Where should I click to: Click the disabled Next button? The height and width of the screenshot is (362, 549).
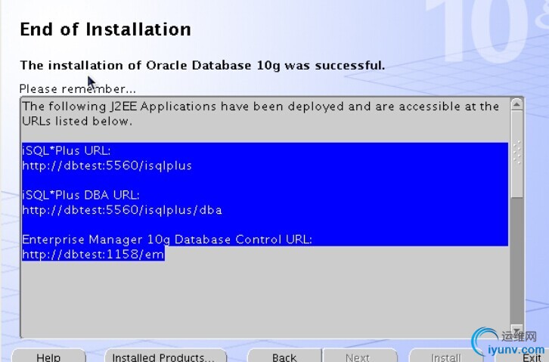tap(359, 356)
